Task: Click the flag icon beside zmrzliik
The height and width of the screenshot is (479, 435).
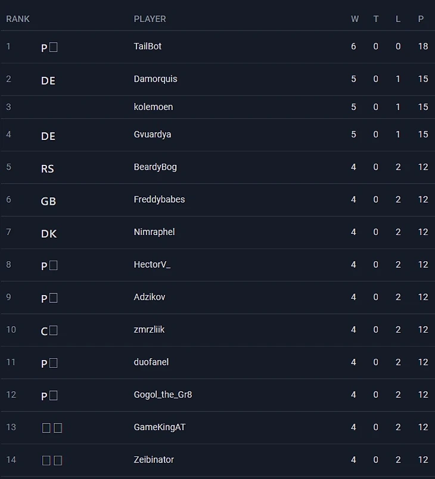Action: [49, 331]
